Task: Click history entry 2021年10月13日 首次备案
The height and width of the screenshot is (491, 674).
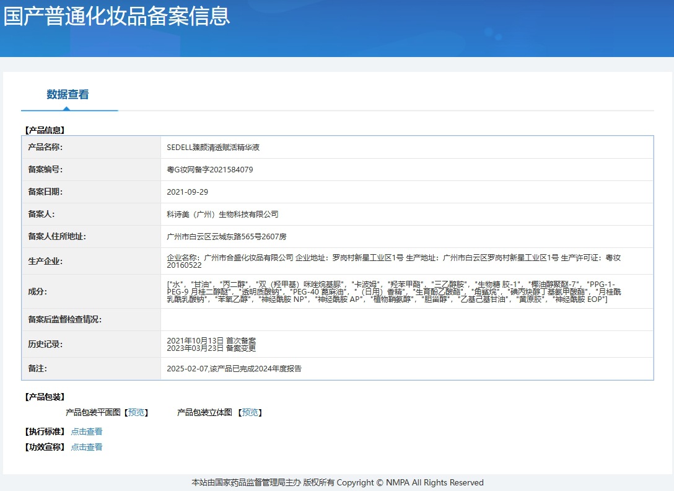Action: [x=211, y=340]
